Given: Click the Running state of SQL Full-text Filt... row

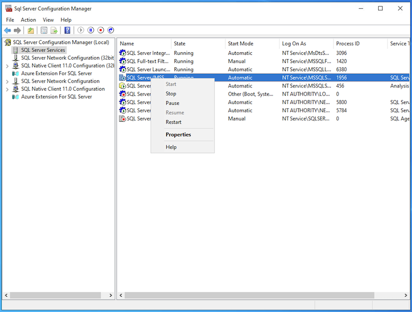Looking at the screenshot, I should [x=184, y=61].
